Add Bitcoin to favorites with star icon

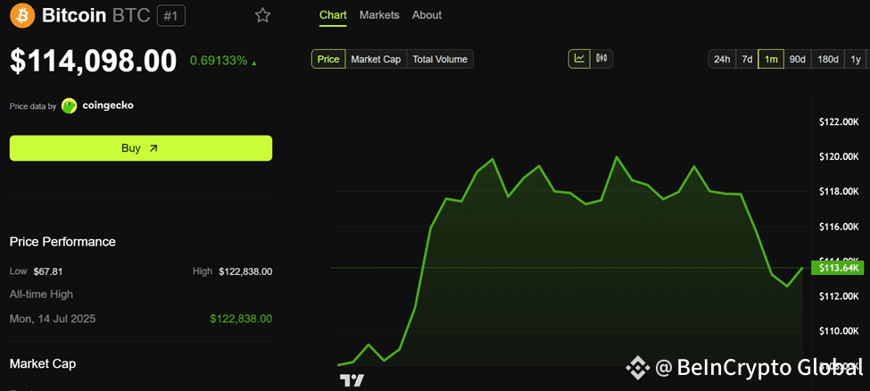tap(262, 15)
